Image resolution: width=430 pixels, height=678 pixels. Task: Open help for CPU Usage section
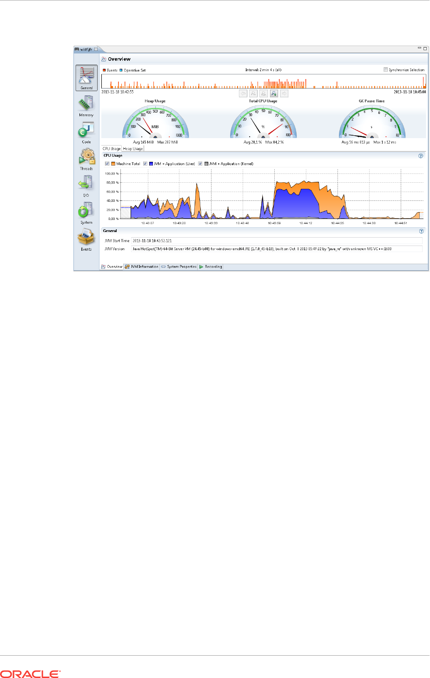tap(421, 156)
